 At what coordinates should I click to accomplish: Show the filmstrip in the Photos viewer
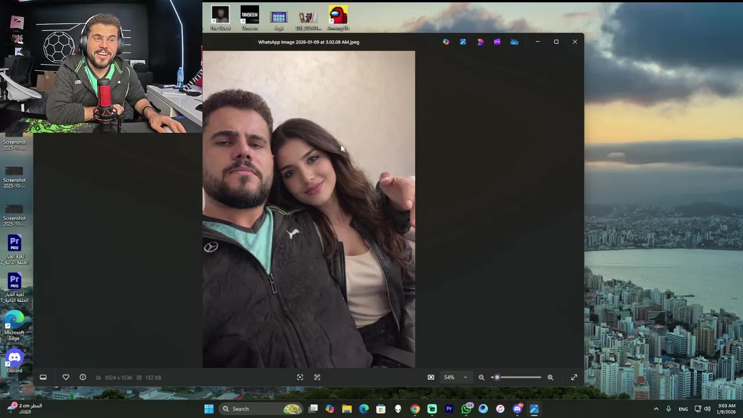point(43,377)
